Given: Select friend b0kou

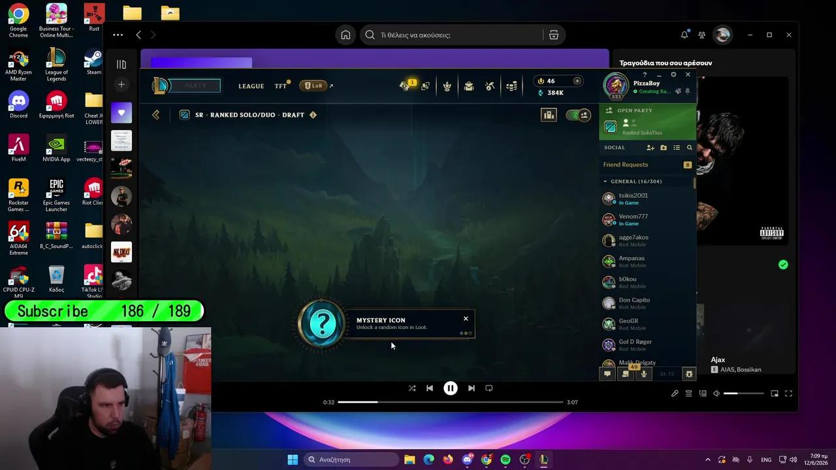Looking at the screenshot, I should click(x=647, y=282).
